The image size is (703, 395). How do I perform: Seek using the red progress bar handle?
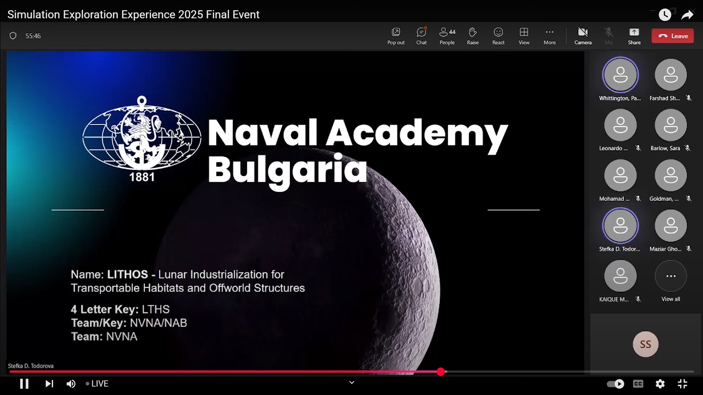click(x=441, y=372)
